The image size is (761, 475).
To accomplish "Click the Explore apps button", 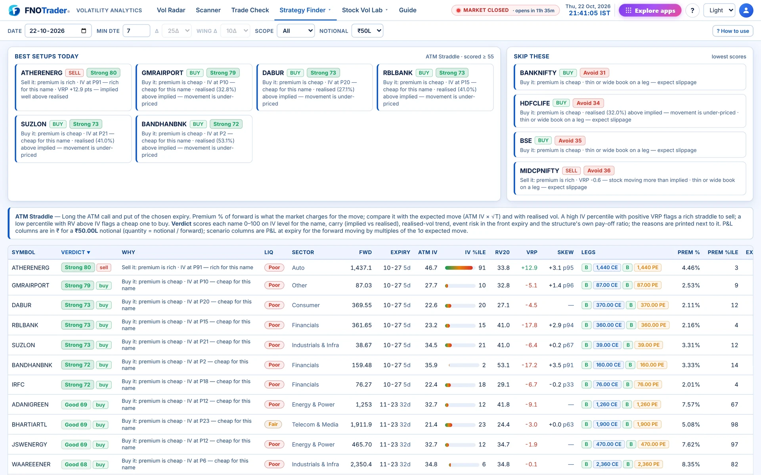I will 650,10.
